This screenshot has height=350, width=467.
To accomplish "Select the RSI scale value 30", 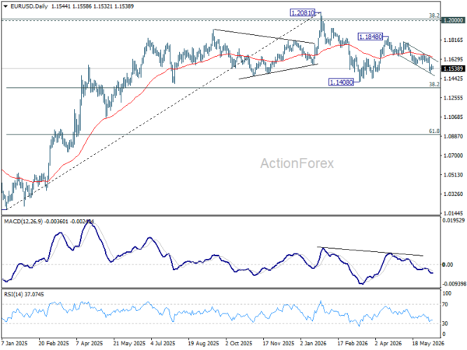I will [x=446, y=324].
